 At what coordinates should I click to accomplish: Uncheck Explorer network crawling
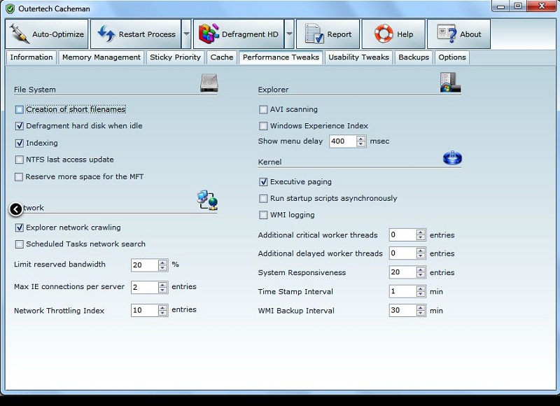point(20,227)
